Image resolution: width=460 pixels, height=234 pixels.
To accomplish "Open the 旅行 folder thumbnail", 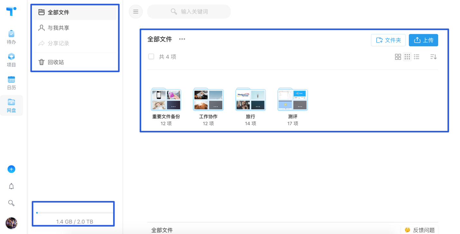I will [x=251, y=99].
